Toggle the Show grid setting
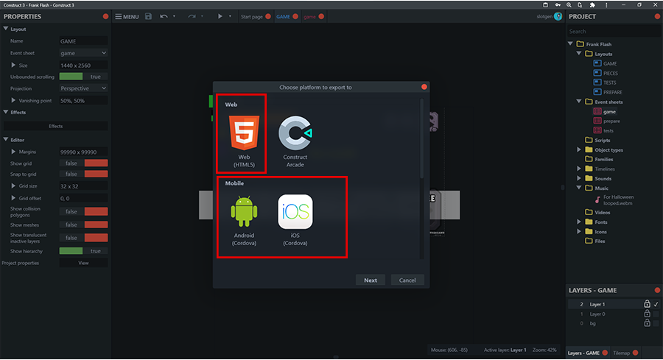This screenshot has height=360, width=663. tap(83, 163)
